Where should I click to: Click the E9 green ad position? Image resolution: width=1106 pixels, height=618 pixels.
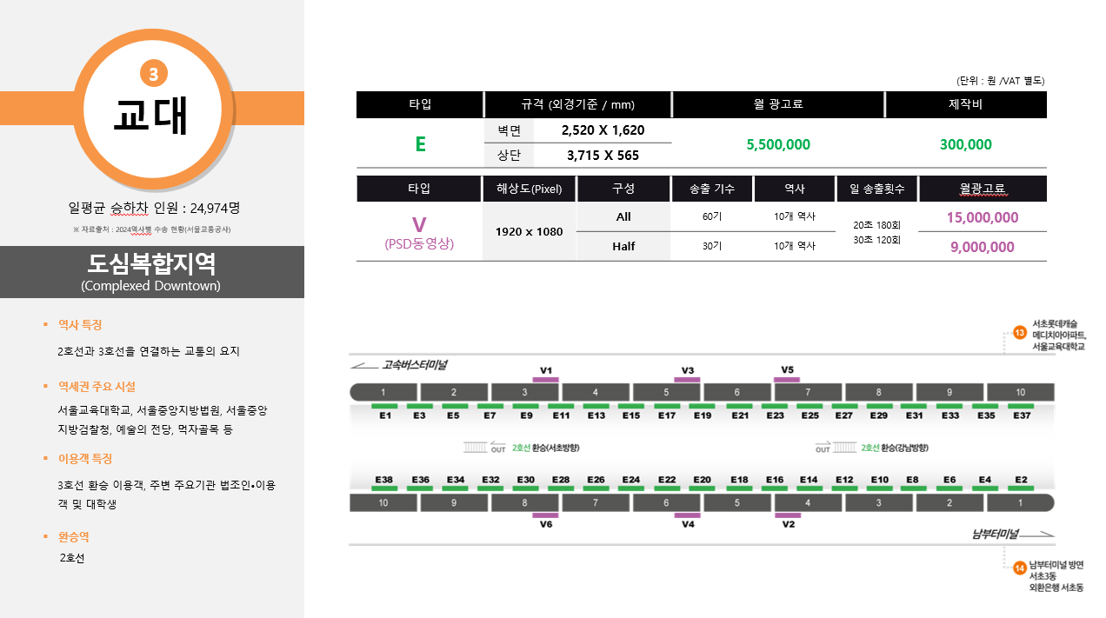(x=526, y=406)
